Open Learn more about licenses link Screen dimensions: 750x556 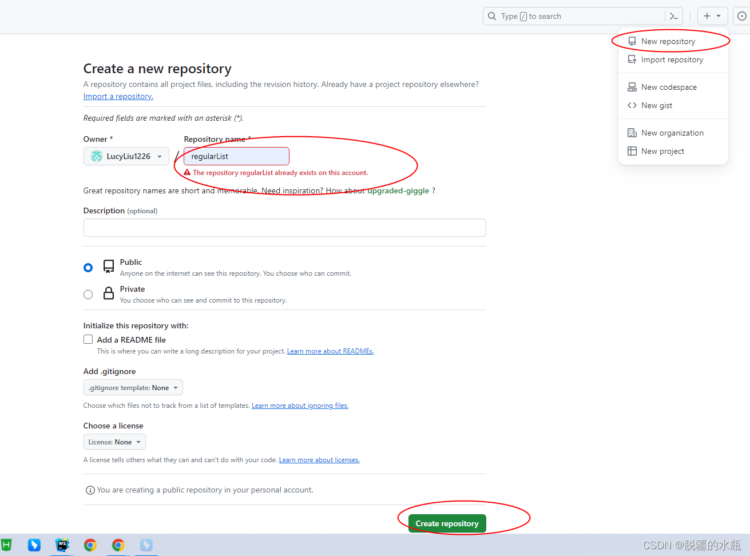pyautogui.click(x=319, y=460)
